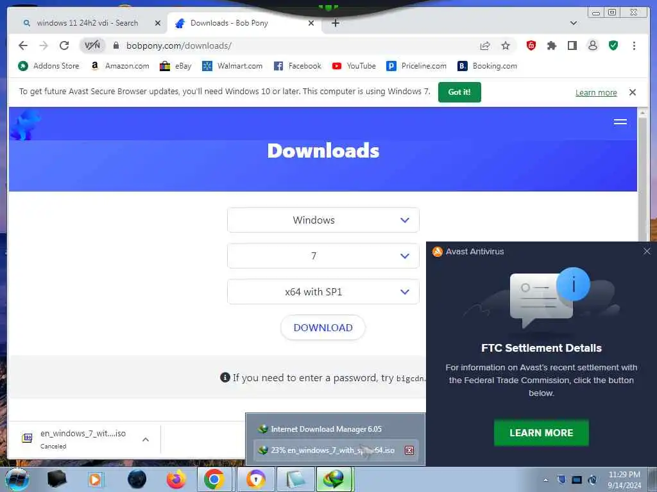Screen dimensions: 657x492
Task: Click the info icon beside password hint
Action: point(225,377)
